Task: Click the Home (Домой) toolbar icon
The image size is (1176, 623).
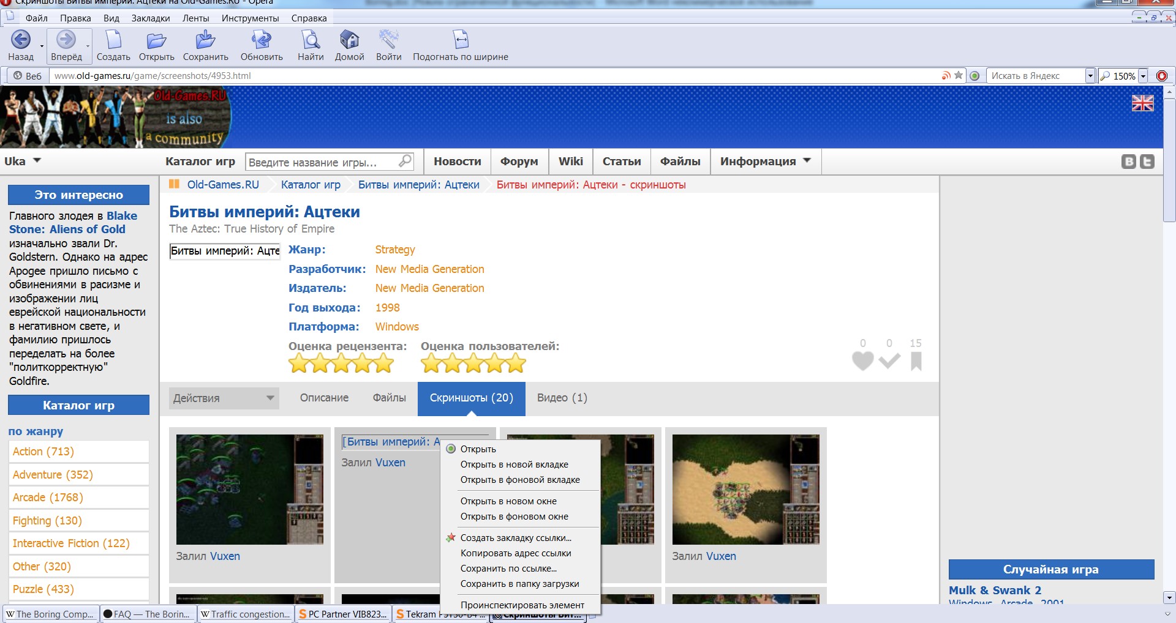Action: click(349, 40)
